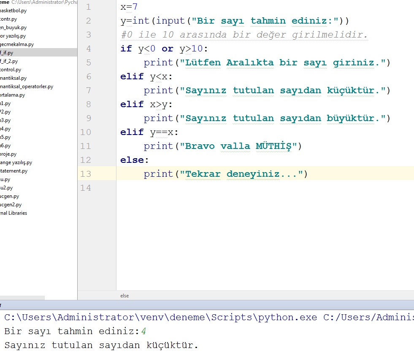
Task: Open contr.py file
Action: click(8, 19)
